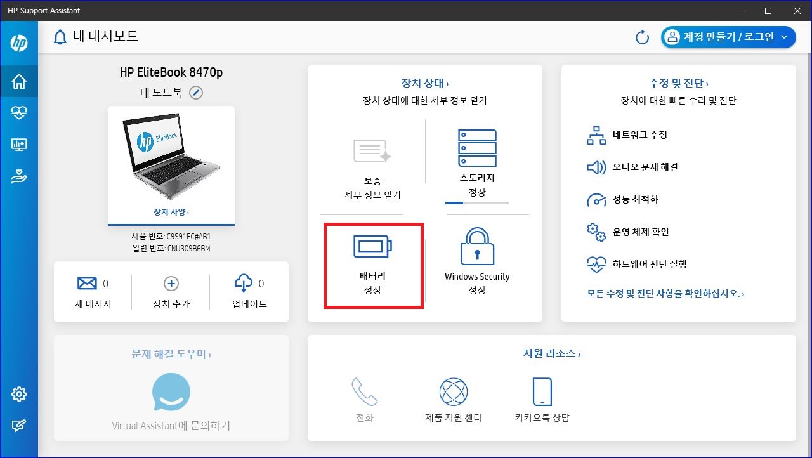
Task: Click the refresh circular arrow icon
Action: click(642, 37)
